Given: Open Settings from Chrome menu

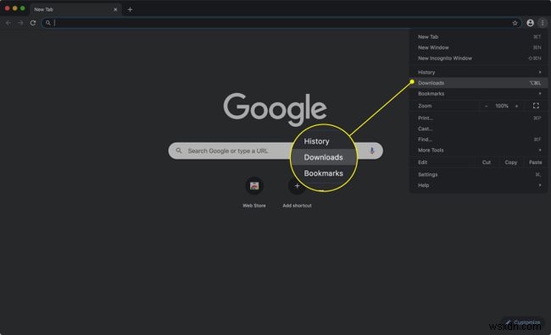Looking at the screenshot, I should 479,175.
